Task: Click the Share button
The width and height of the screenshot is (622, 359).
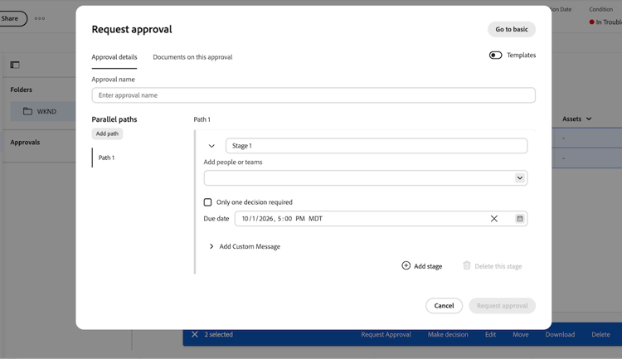Action: (11, 18)
